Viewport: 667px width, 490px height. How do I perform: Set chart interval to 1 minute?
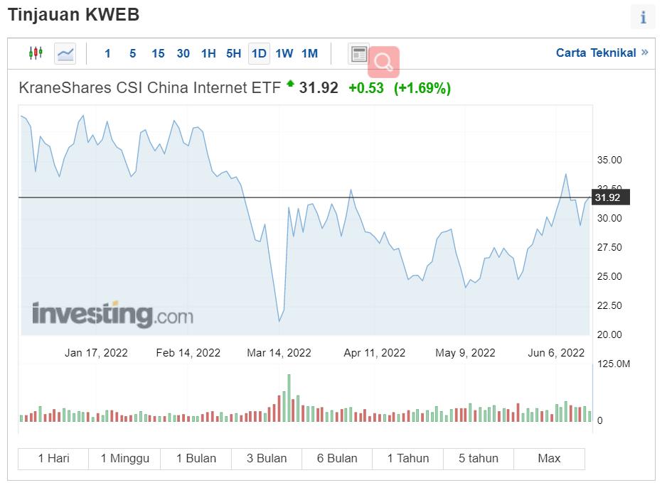[107, 53]
